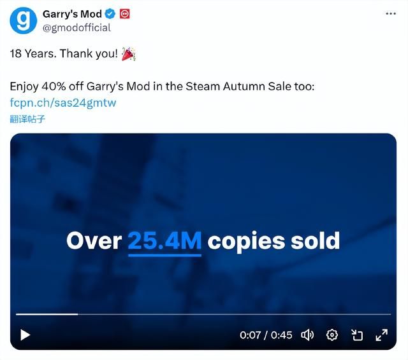Mute the video using the speaker icon
This screenshot has height=360, width=408.
(x=307, y=335)
